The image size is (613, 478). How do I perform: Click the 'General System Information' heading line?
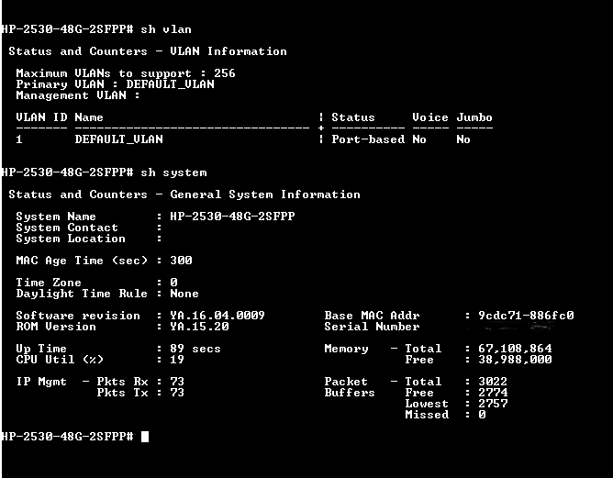184,195
